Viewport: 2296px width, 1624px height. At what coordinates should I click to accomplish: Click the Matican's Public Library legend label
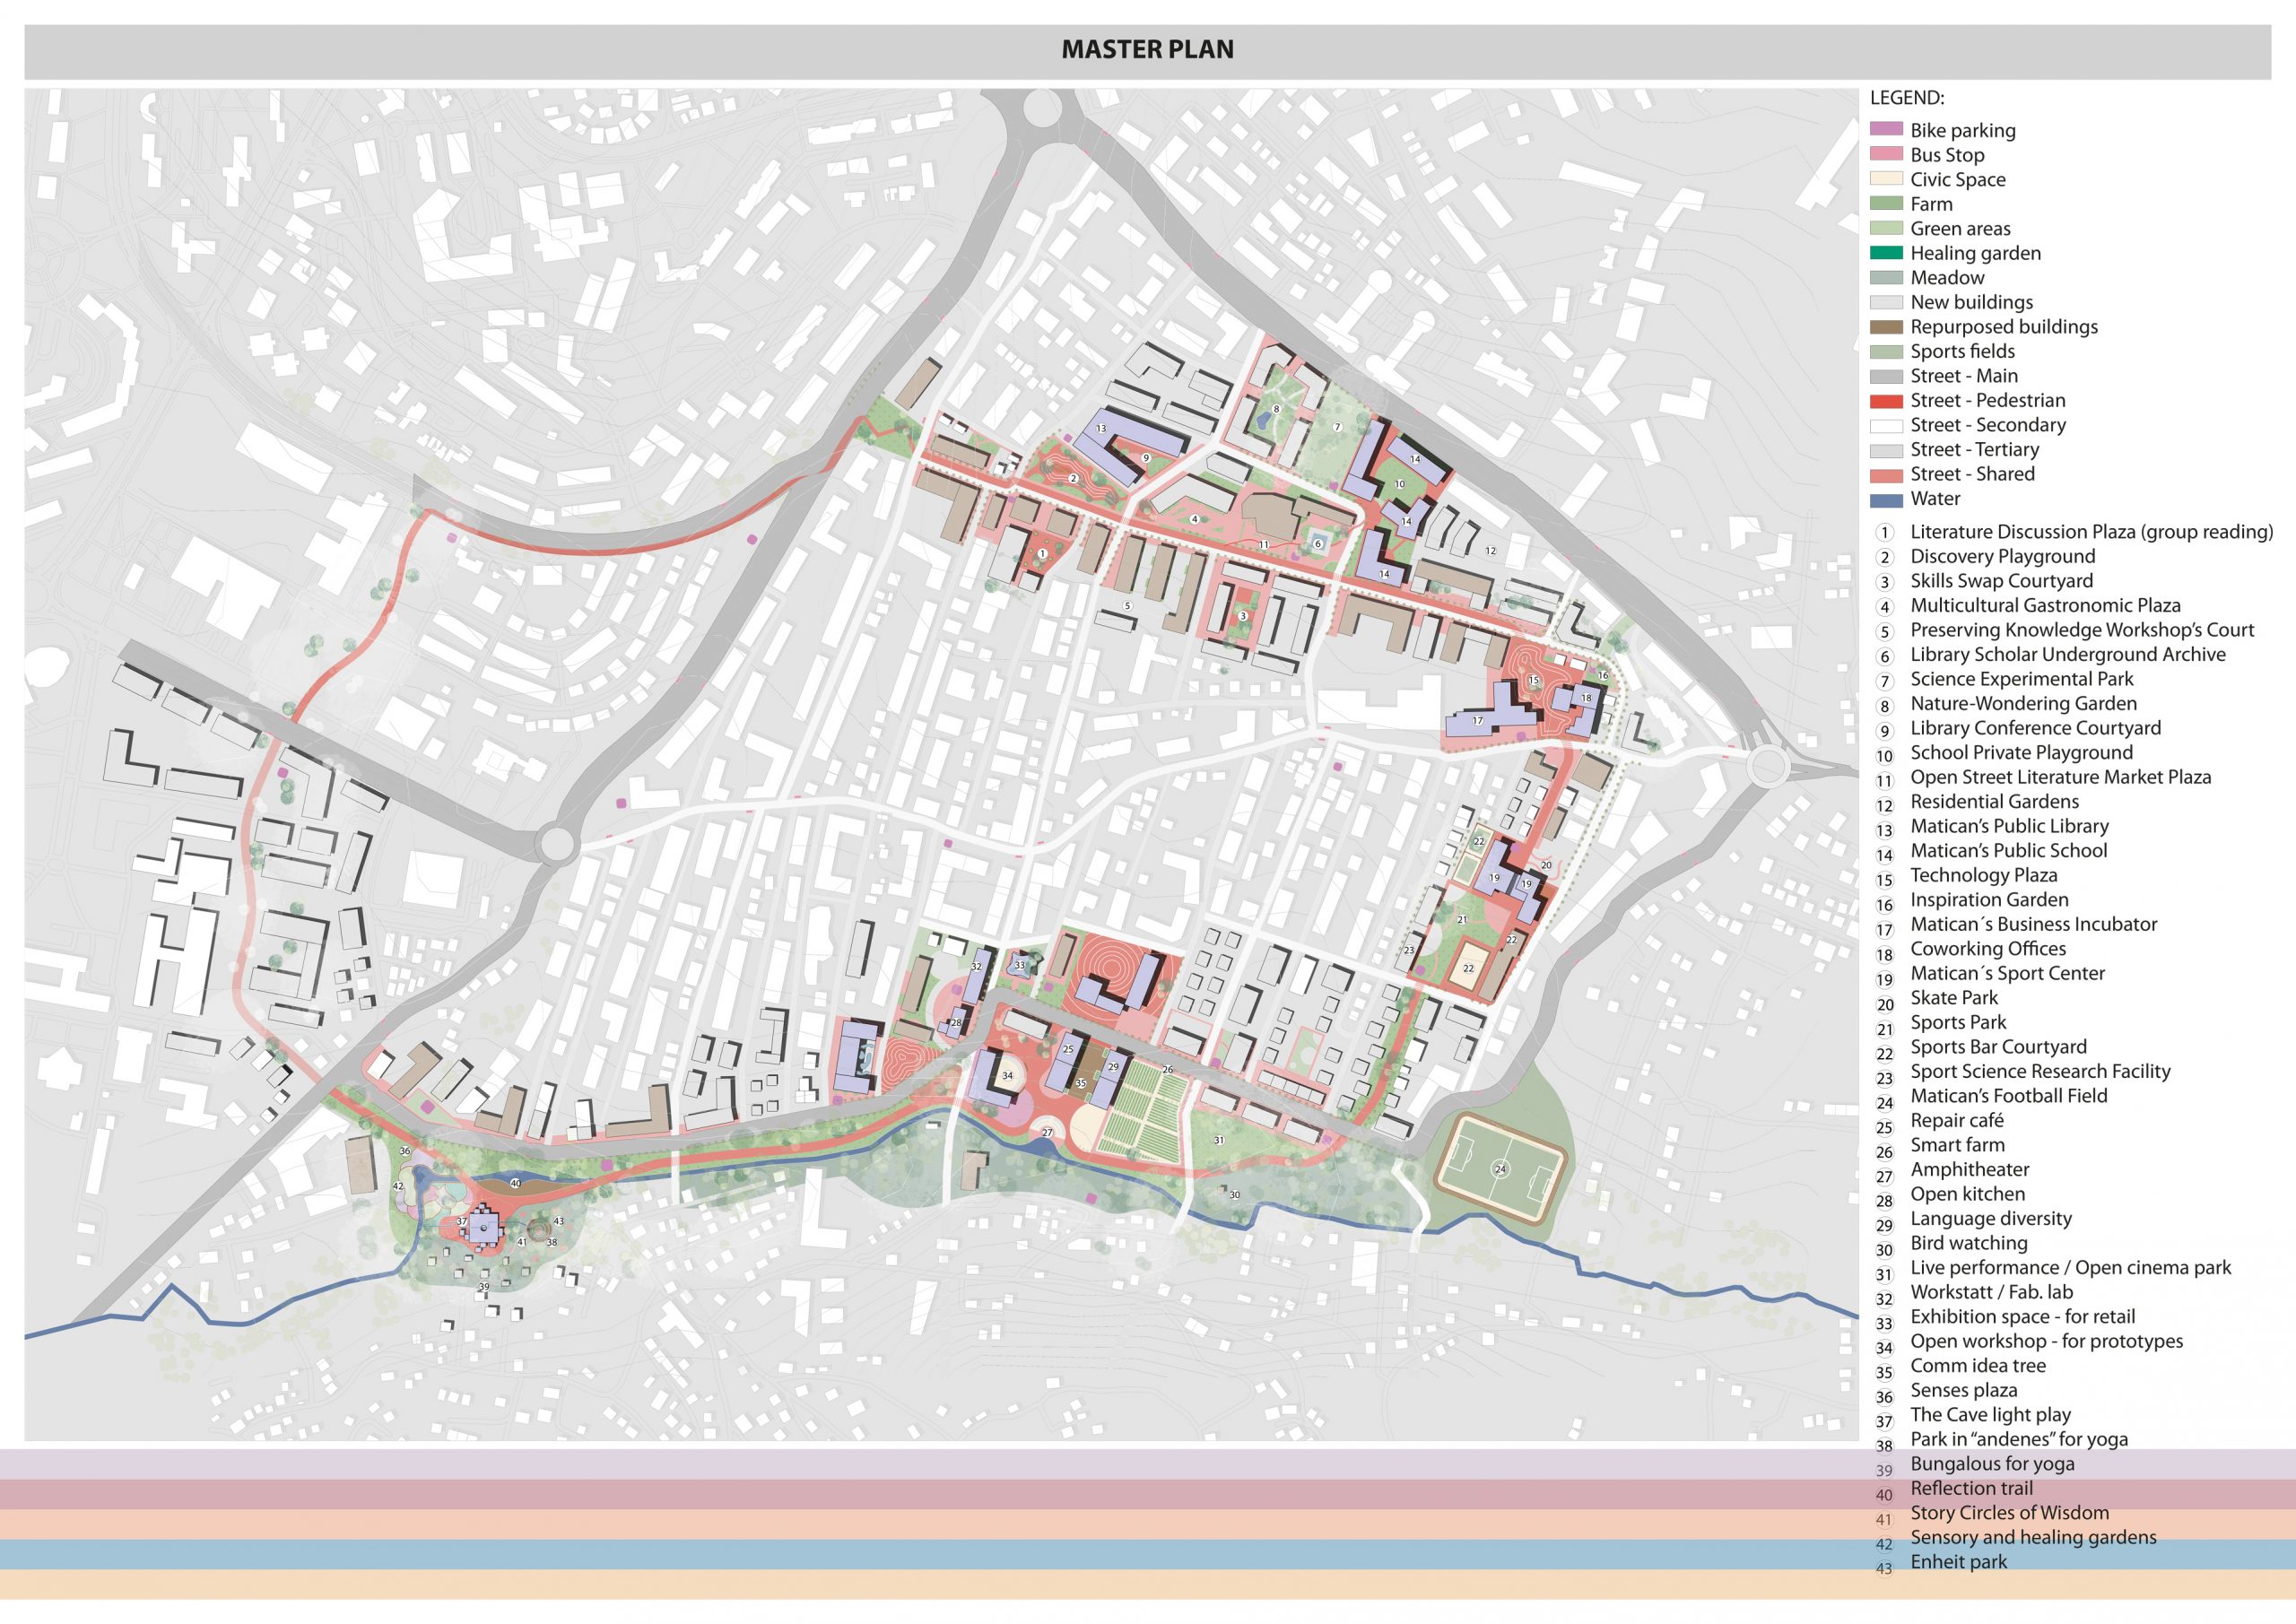(x=2008, y=826)
